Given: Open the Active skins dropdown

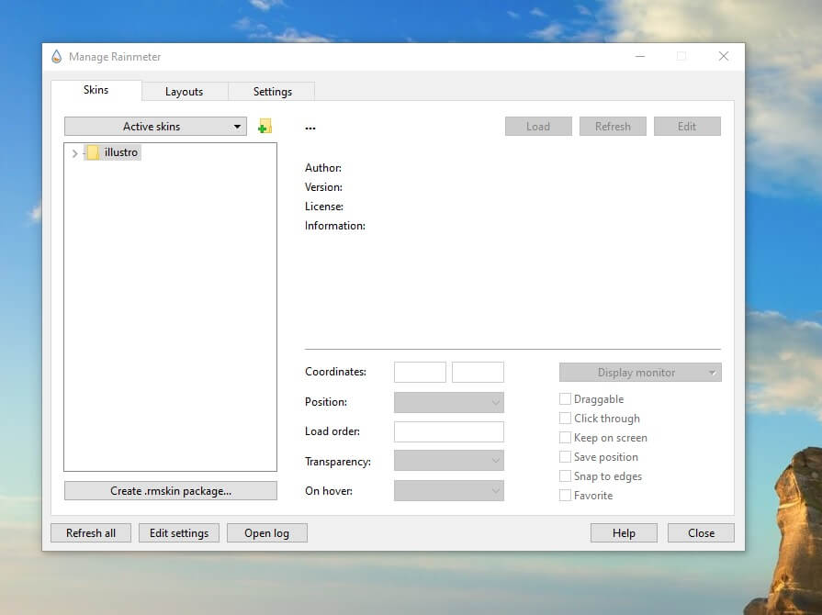Looking at the screenshot, I should pos(156,127).
